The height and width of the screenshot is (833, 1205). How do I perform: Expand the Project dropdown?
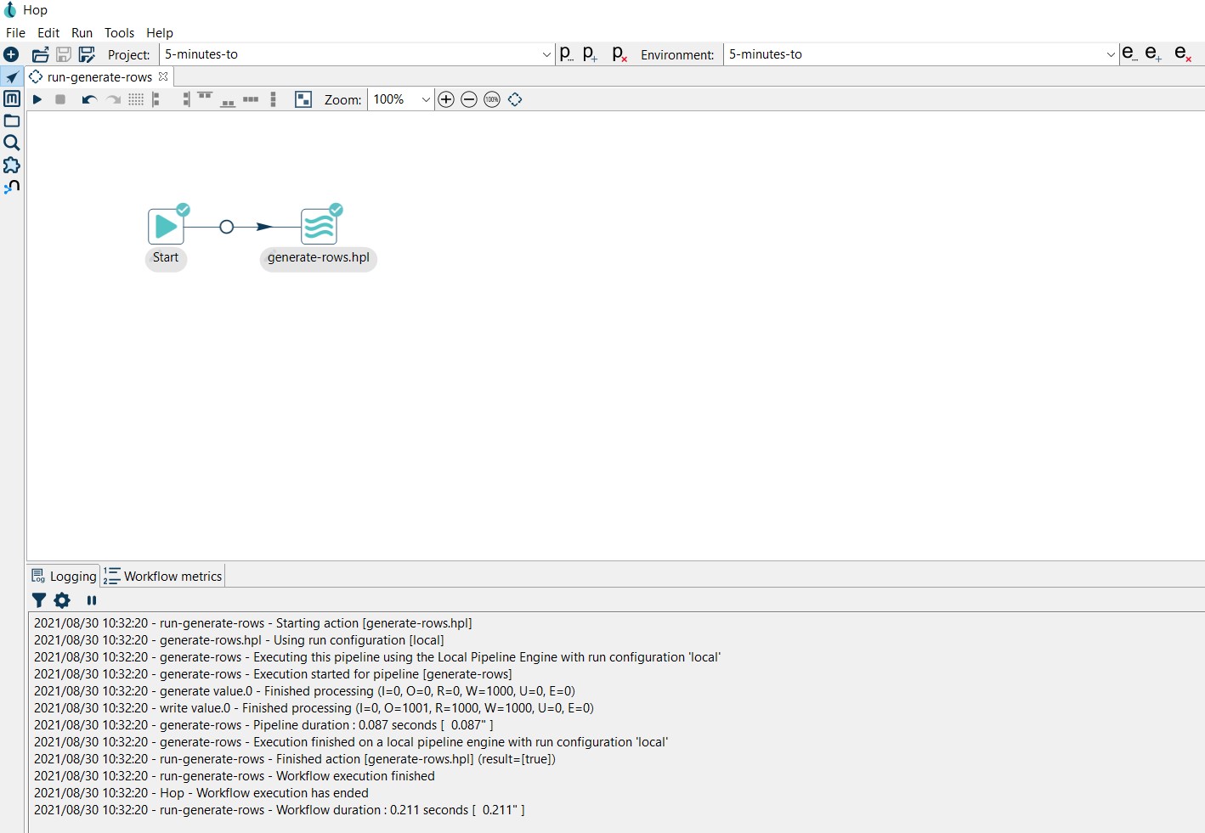click(546, 54)
